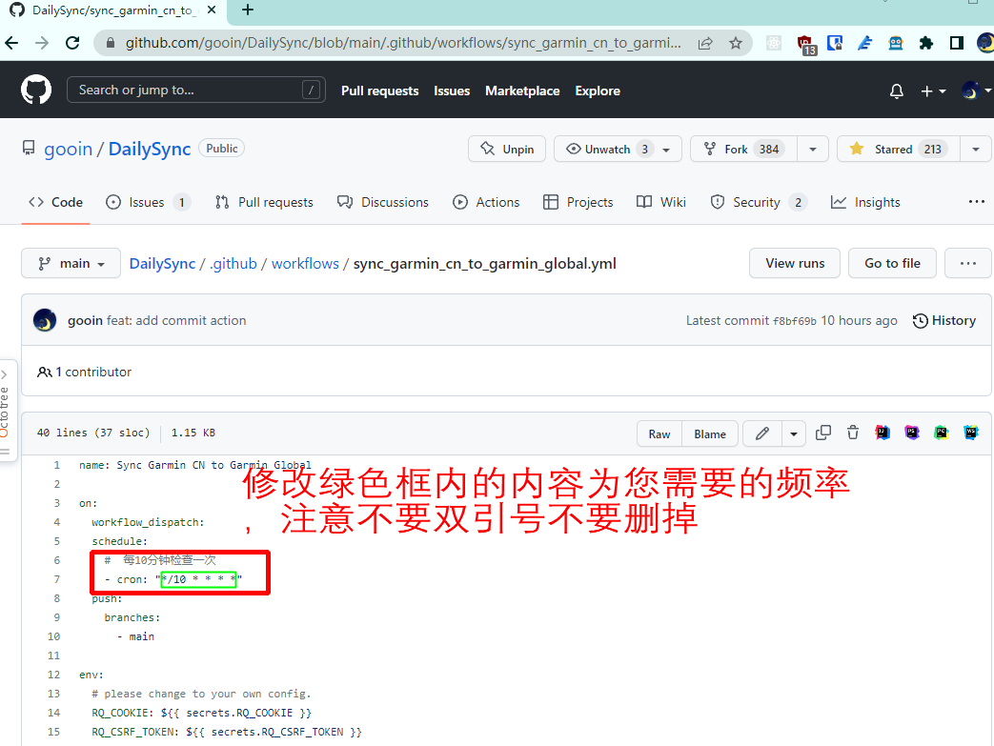Open the repository Pull requests tab
The width and height of the screenshot is (994, 746).
[264, 202]
